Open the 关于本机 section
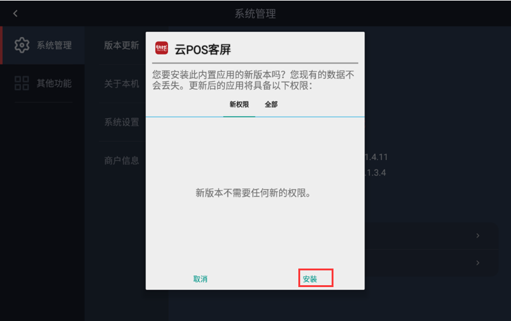511x321 pixels. (121, 84)
